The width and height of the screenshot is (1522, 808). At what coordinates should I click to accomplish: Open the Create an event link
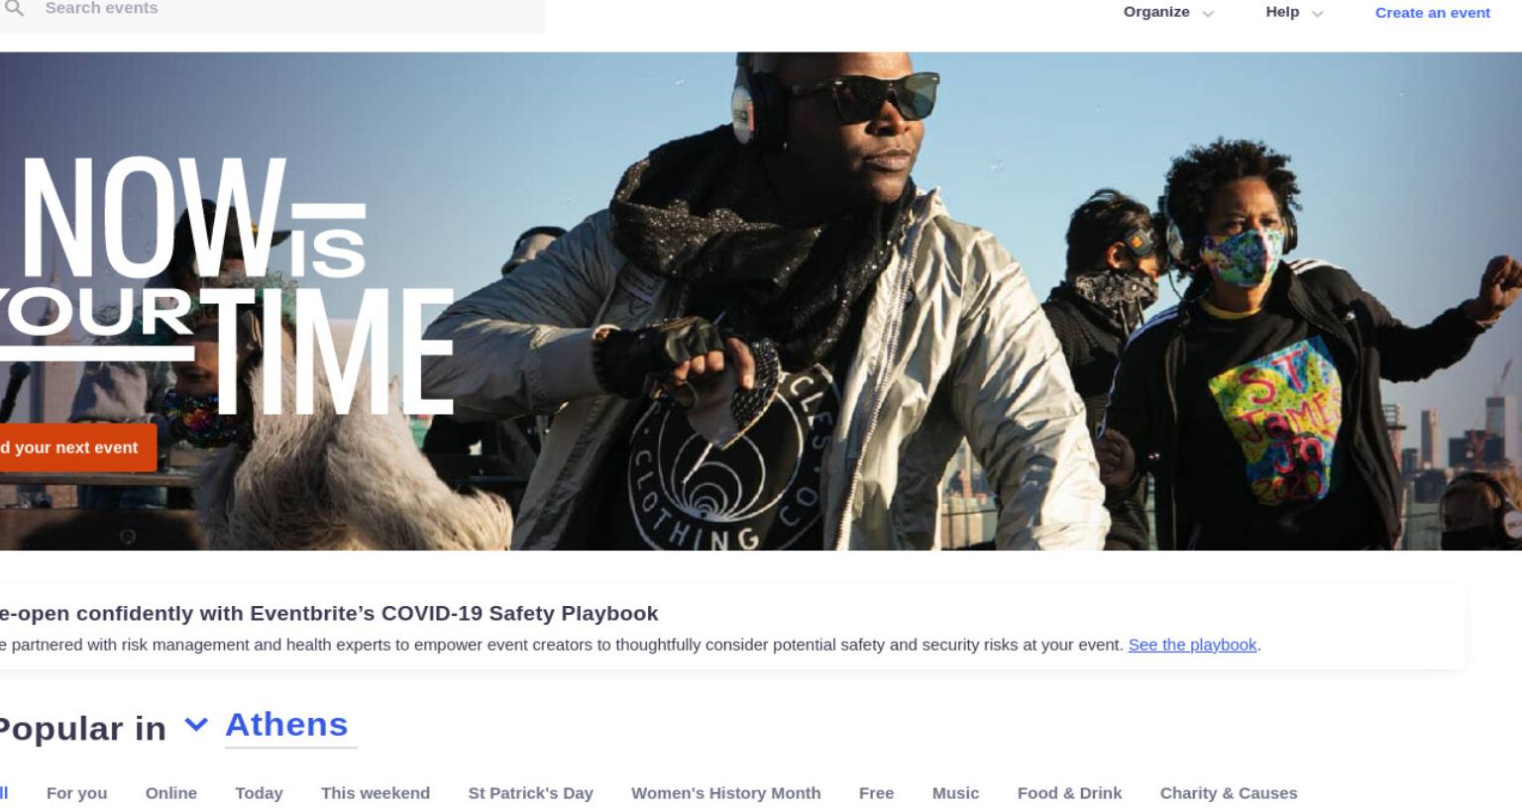click(1432, 13)
